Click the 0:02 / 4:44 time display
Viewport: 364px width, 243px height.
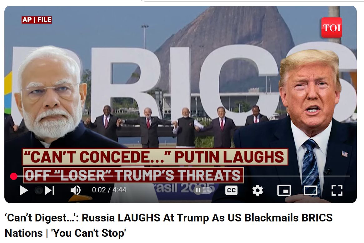109,190
